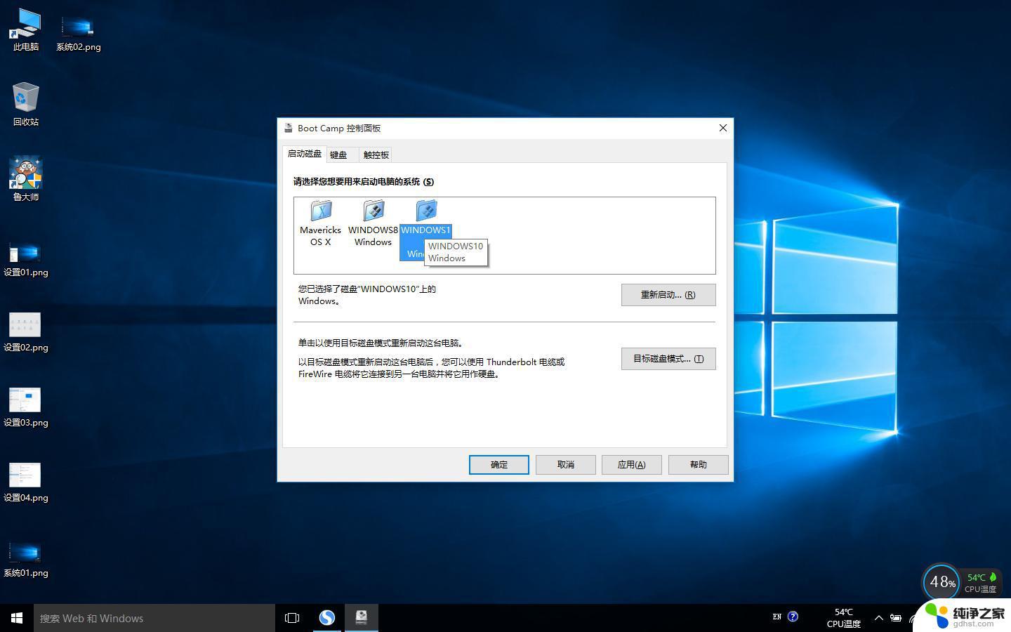The image size is (1011, 632).
Task: Select 系统01.png desktop file
Action: point(26,560)
